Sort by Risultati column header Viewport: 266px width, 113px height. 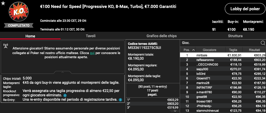pos(254,50)
